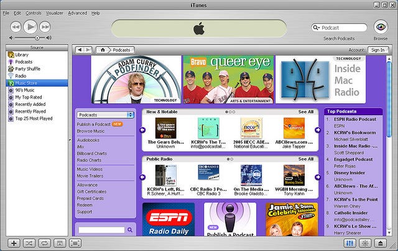The width and height of the screenshot is (398, 251).
Task: Open the Adam Curry Podfinder banner
Action: pyautogui.click(x=136, y=79)
